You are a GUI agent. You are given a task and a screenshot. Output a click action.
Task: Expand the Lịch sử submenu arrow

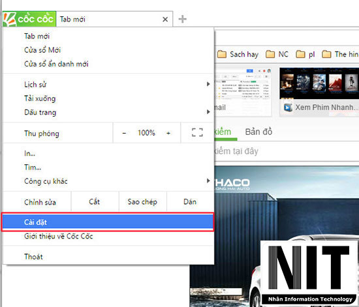pos(208,84)
